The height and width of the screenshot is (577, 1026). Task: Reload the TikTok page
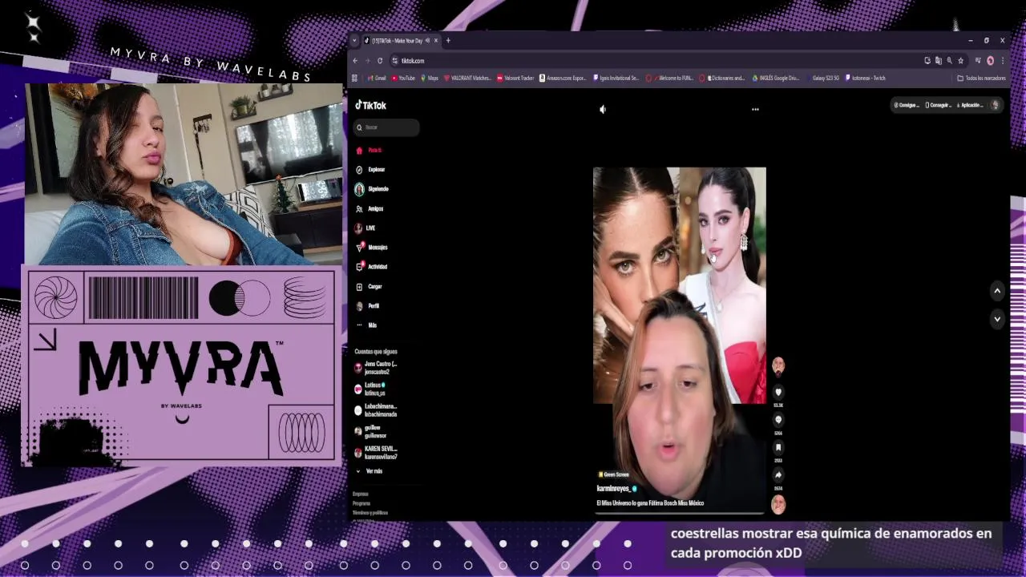tap(380, 61)
